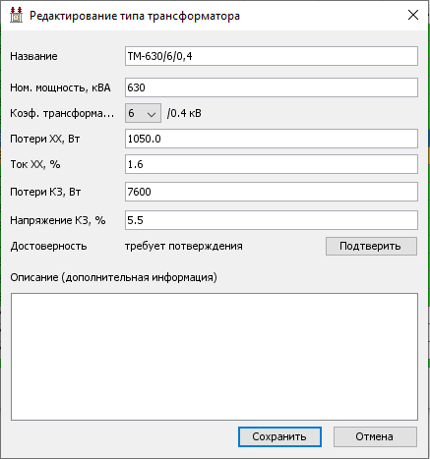This screenshot has width=430, height=459.
Task: Focus the Потери ХХ field showing 1050.0
Action: coord(272,139)
